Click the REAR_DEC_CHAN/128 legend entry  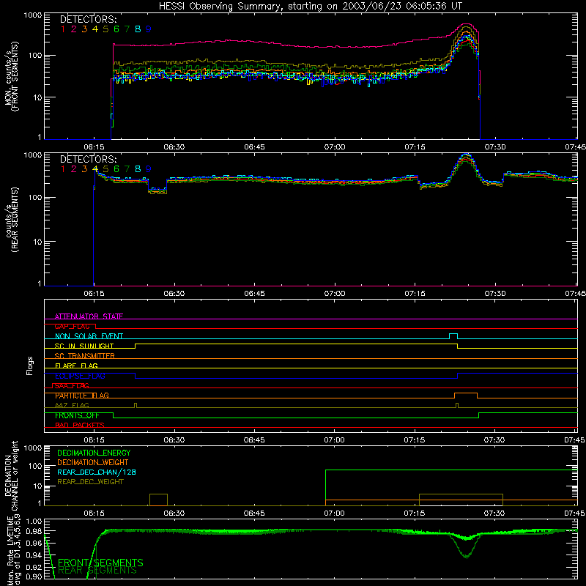tap(97, 472)
